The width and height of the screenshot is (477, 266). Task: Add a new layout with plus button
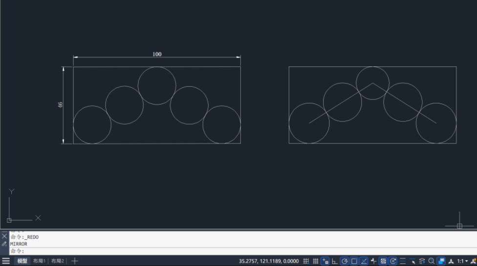tap(74, 261)
